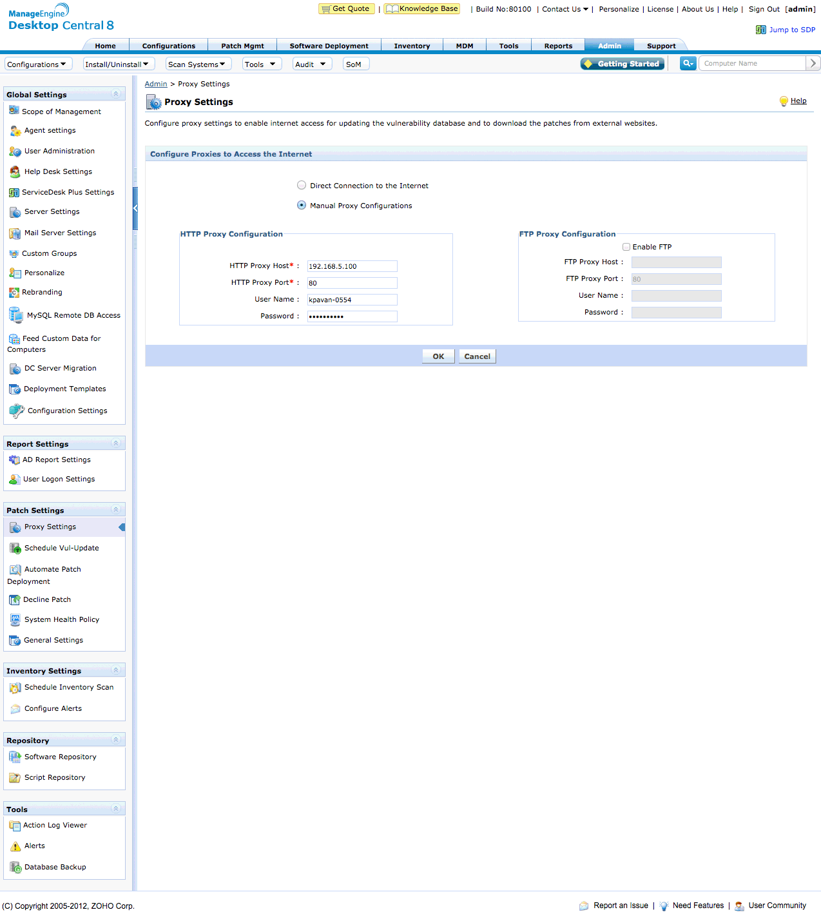Select Manual Proxy Configurations radio button
821x921 pixels.
[302, 206]
